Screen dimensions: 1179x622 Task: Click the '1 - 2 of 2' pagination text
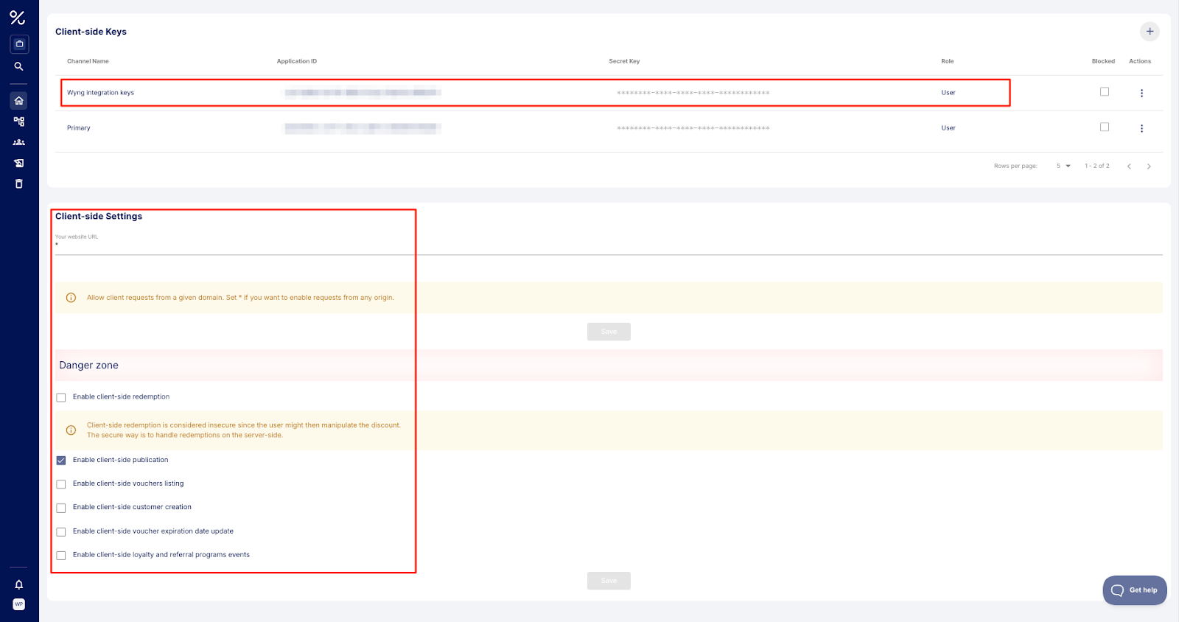coord(1097,166)
